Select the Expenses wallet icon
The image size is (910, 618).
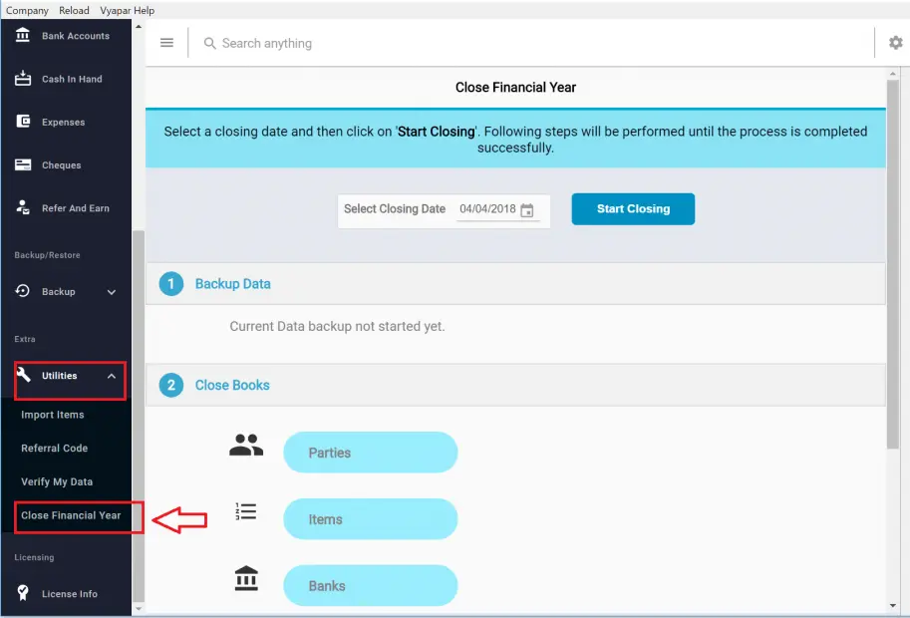point(23,122)
